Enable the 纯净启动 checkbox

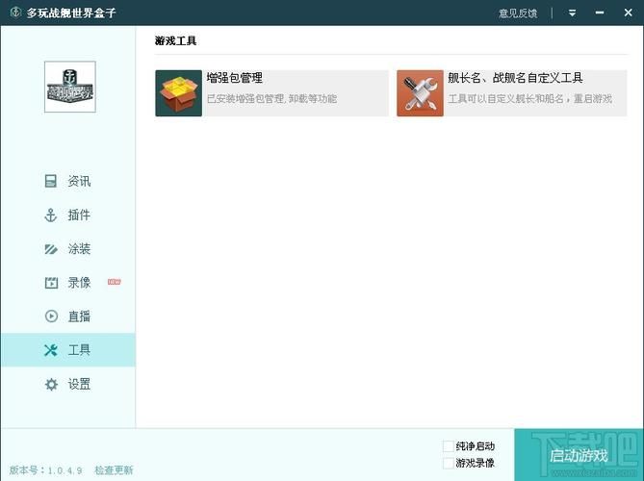pyautogui.click(x=448, y=446)
